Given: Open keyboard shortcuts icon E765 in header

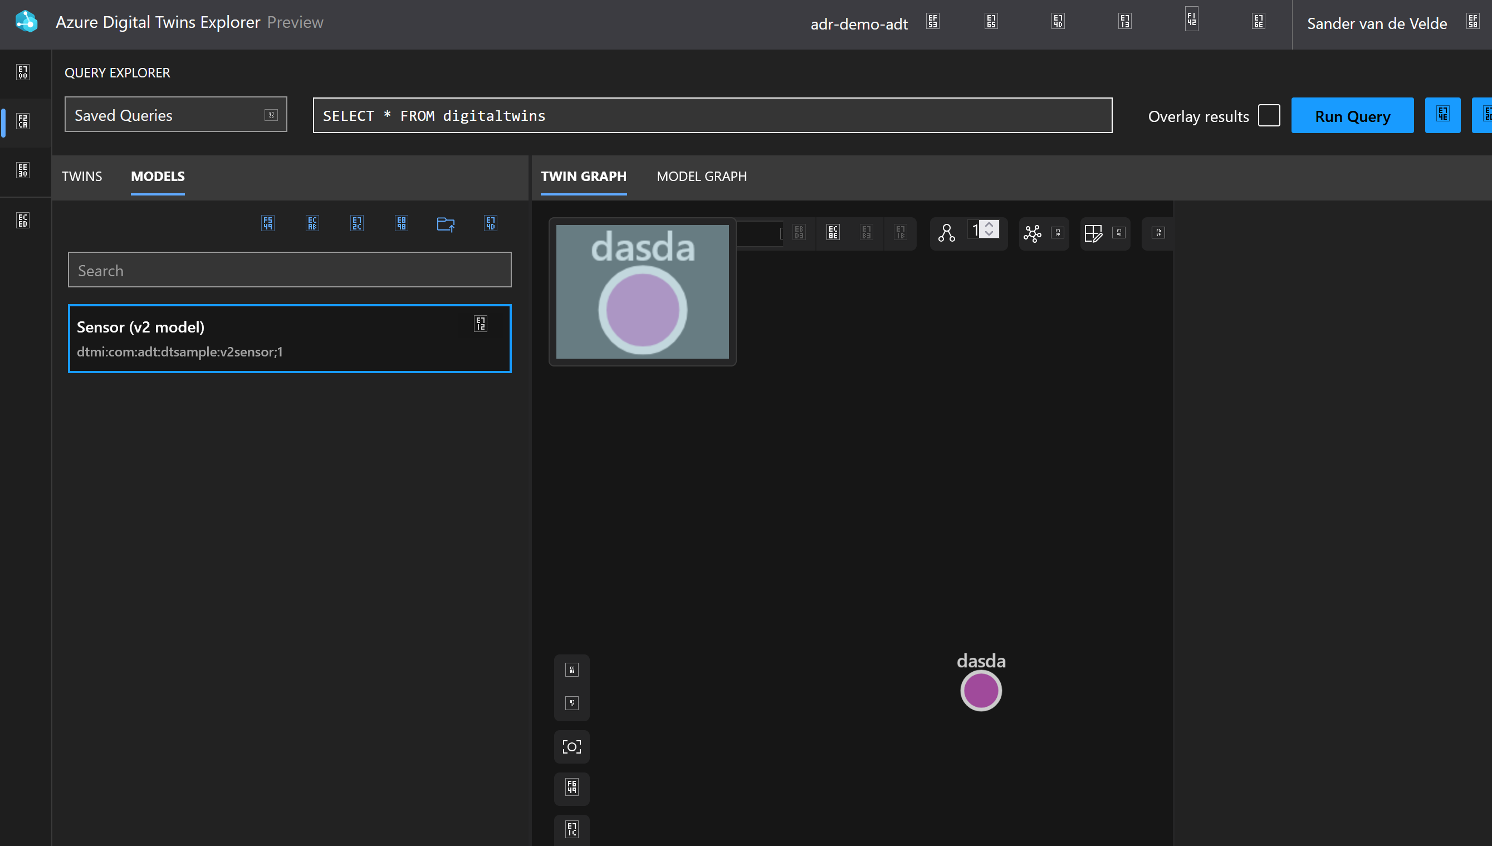Looking at the screenshot, I should point(991,22).
